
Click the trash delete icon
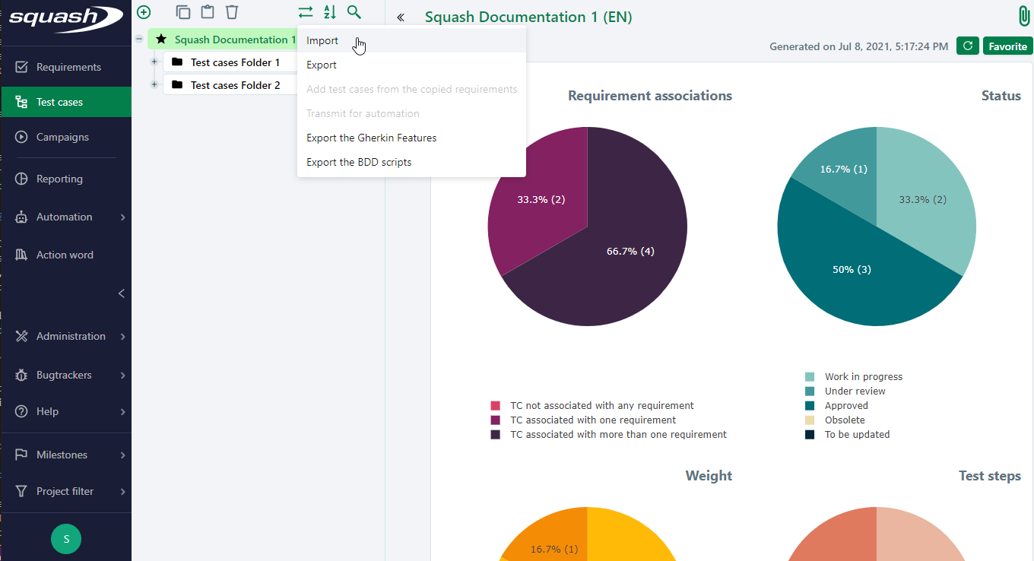232,12
